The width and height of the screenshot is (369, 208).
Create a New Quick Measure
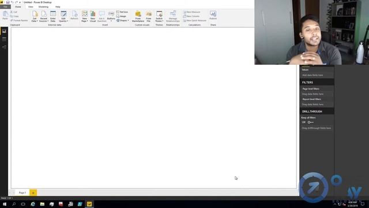click(195, 21)
